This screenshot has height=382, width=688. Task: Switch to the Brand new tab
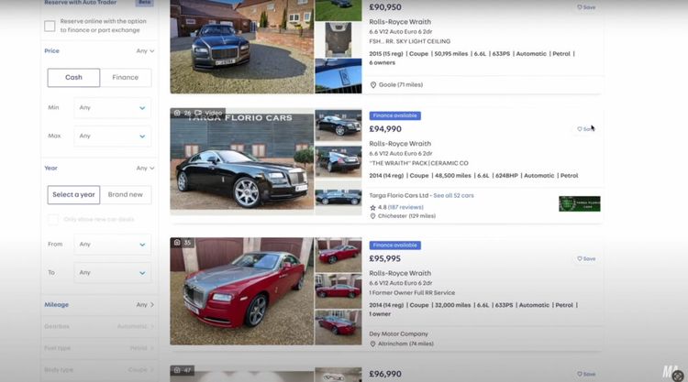coord(126,195)
